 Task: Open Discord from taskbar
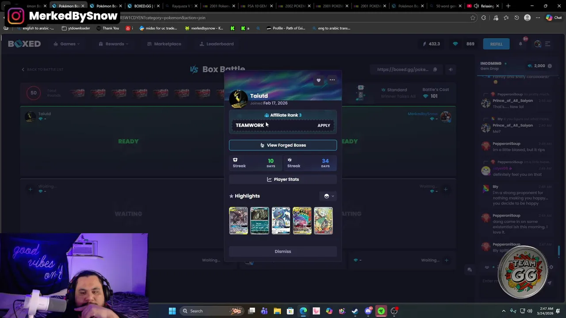coord(368,311)
